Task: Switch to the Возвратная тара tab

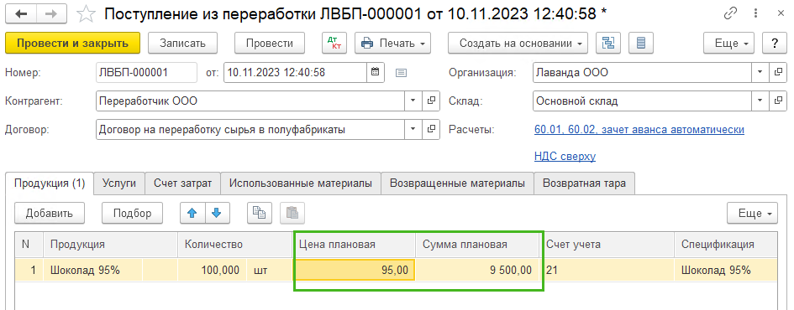Action: pyautogui.click(x=584, y=183)
